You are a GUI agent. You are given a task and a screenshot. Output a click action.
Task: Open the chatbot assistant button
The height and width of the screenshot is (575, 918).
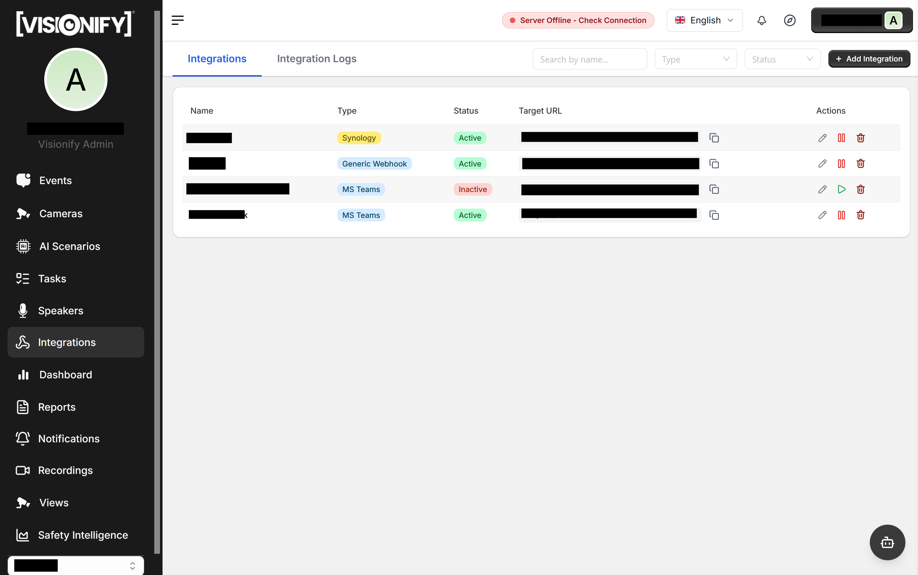click(887, 542)
